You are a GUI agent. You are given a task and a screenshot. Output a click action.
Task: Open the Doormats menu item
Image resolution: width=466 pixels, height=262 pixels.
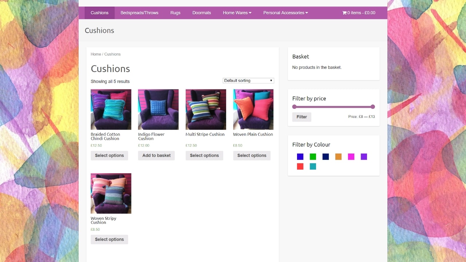click(201, 12)
